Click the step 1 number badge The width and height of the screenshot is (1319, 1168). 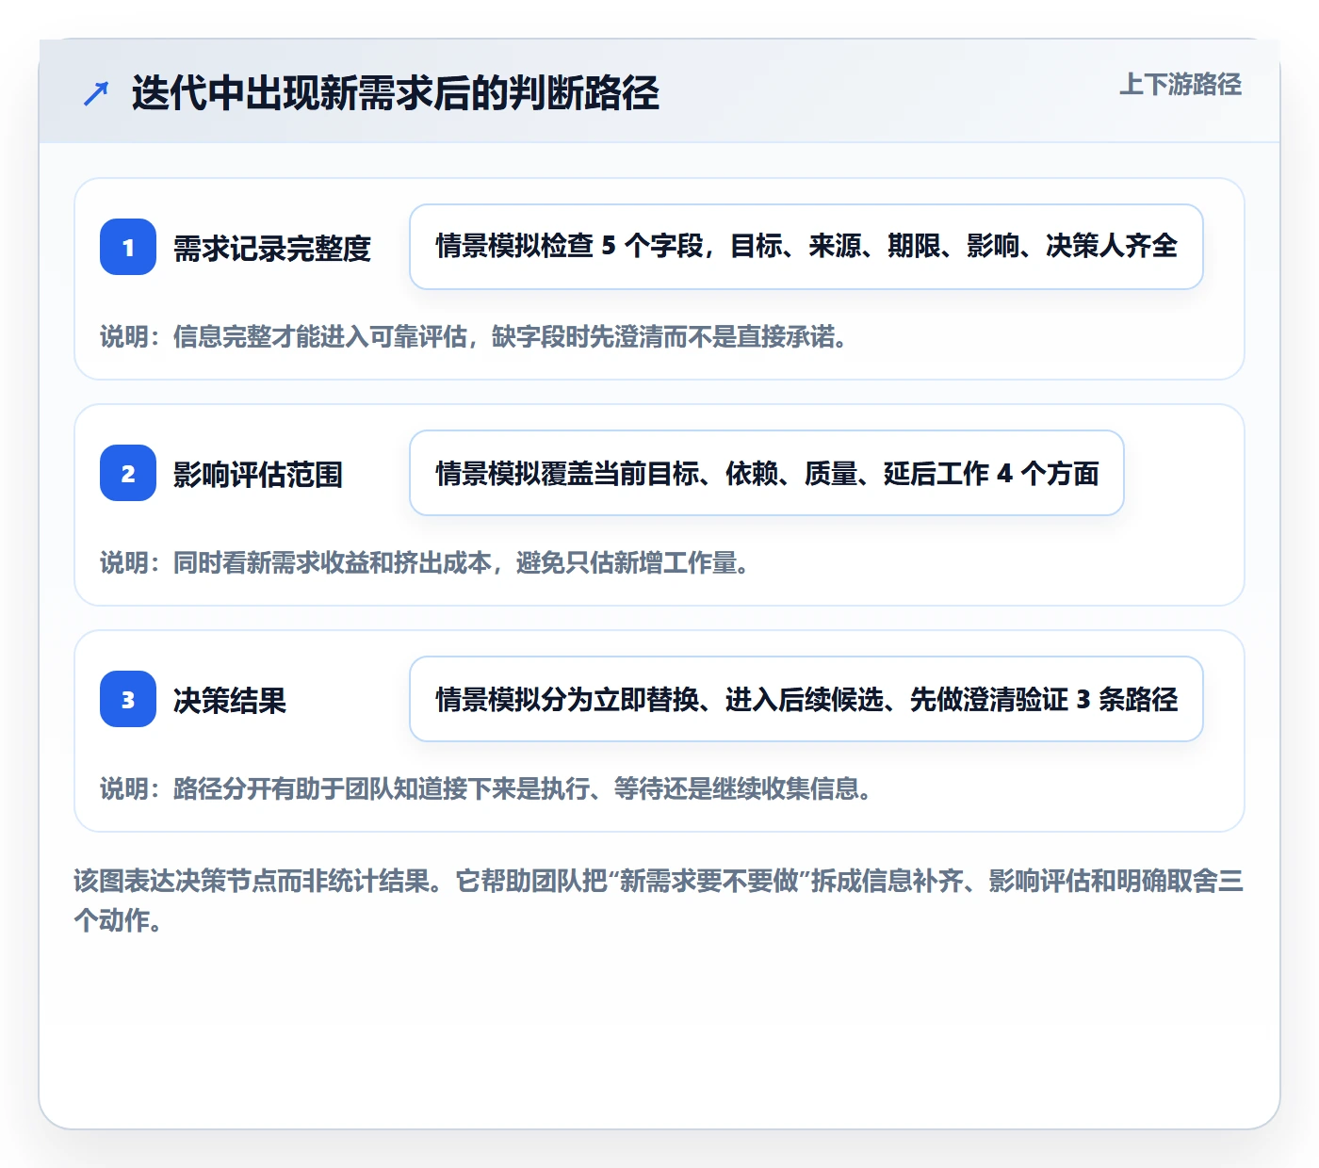point(128,247)
